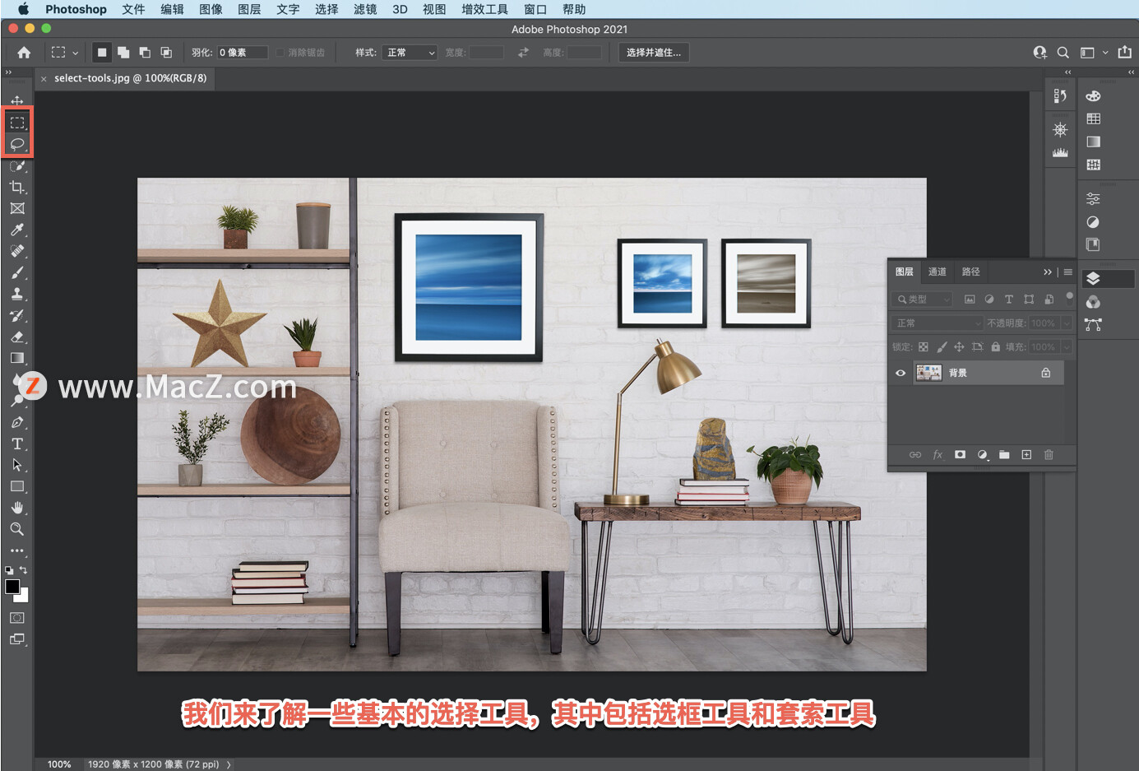Select the Horizontal Type tool

(x=17, y=444)
